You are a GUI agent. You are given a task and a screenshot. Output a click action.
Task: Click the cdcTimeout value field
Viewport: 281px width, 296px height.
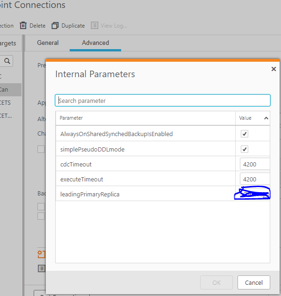255,164
